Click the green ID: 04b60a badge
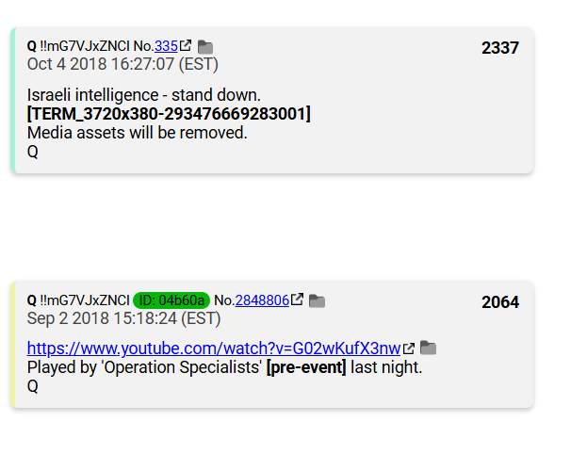The width and height of the screenshot is (587, 454). coord(171,300)
